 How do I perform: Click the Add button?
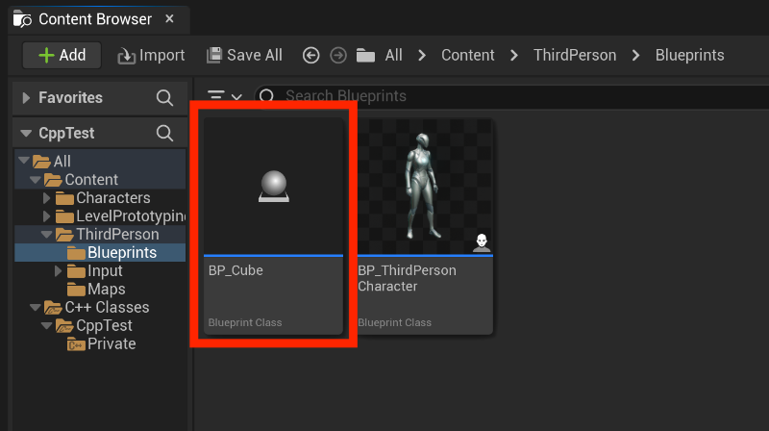tap(62, 55)
